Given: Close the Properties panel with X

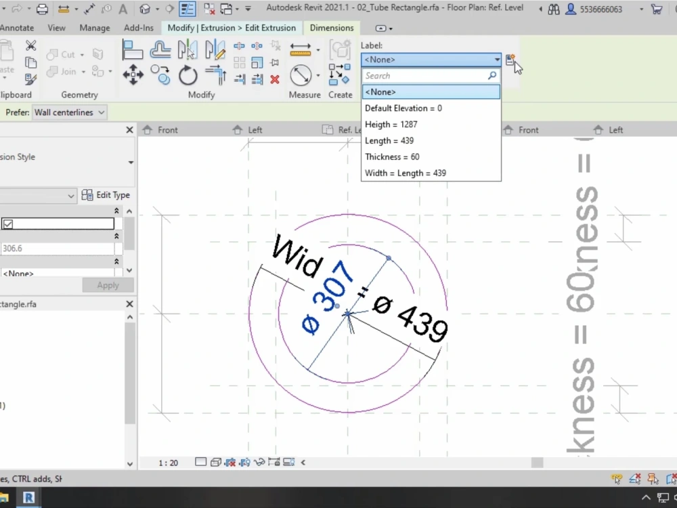Looking at the screenshot, I should pyautogui.click(x=129, y=129).
